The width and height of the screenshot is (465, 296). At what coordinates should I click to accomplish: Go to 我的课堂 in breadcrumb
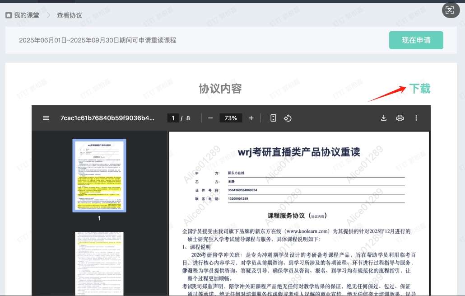click(26, 15)
